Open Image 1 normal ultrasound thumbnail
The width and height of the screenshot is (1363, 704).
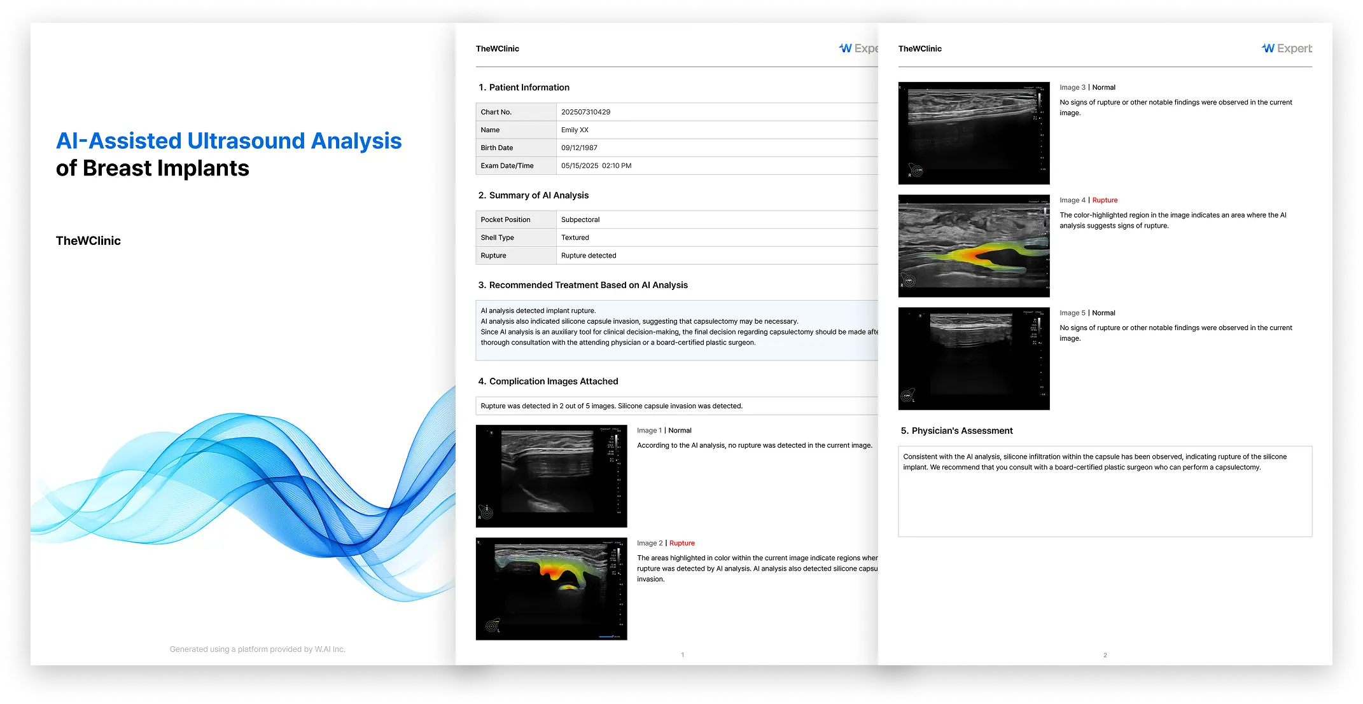tap(551, 476)
